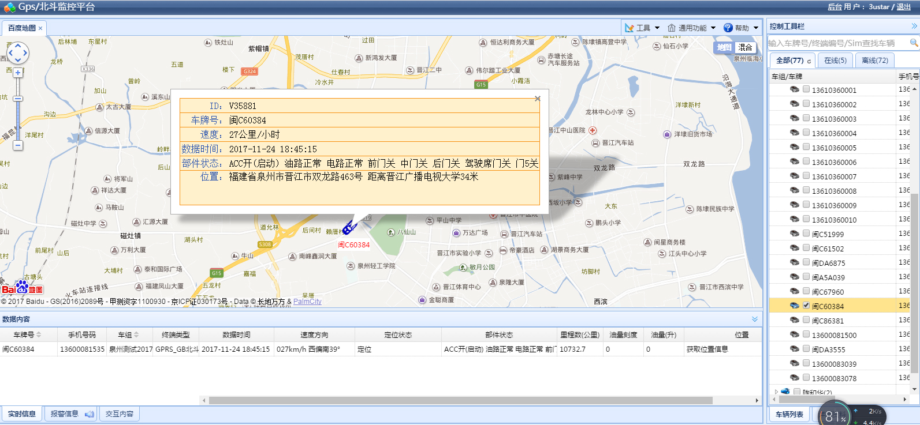The image size is (920, 425).
Task: Zoom in with the map plus button
Action: [x=18, y=73]
